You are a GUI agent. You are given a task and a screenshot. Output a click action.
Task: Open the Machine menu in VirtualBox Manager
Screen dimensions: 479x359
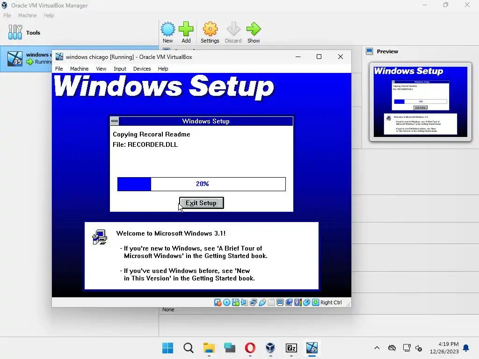27,15
